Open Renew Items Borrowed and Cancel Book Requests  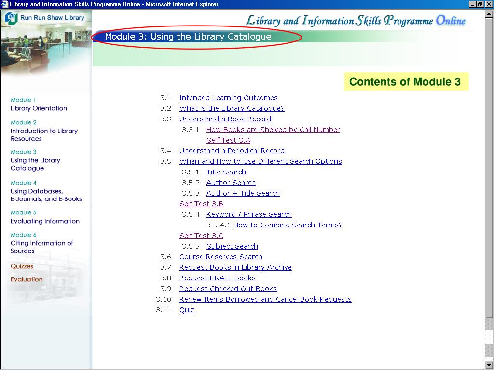tap(265, 299)
